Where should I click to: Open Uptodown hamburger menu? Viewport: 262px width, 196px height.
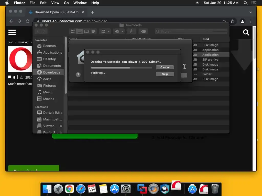[12, 32]
